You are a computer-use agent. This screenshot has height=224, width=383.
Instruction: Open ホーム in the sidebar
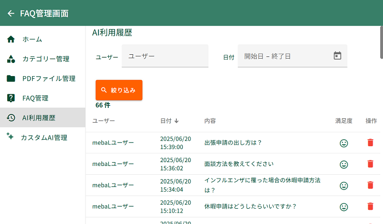coord(32,39)
